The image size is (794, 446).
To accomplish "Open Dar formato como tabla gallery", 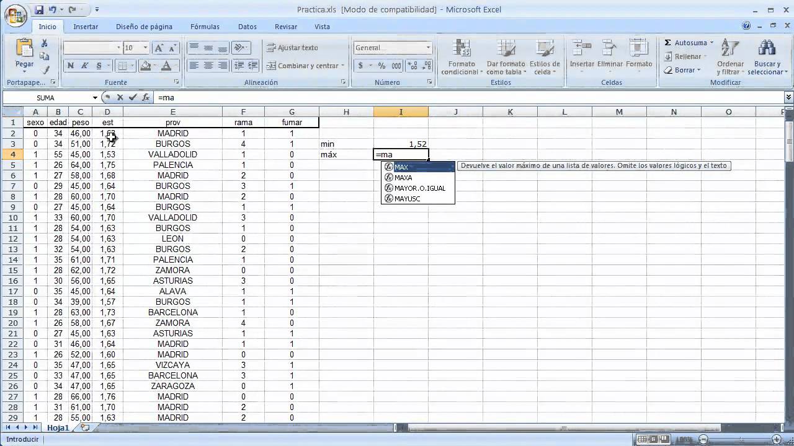I will (506, 57).
